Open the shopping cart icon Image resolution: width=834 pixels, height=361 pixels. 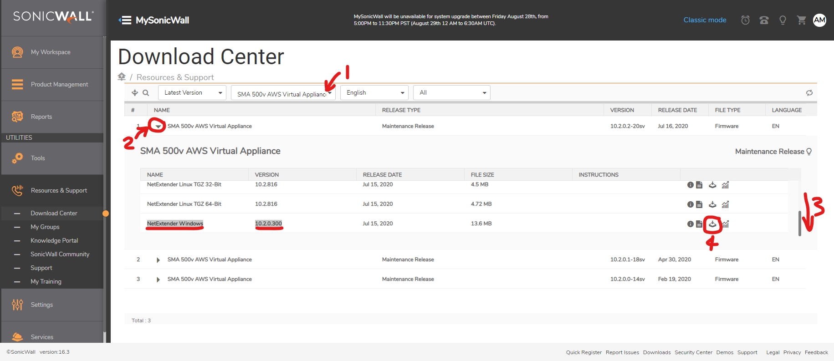pos(801,20)
